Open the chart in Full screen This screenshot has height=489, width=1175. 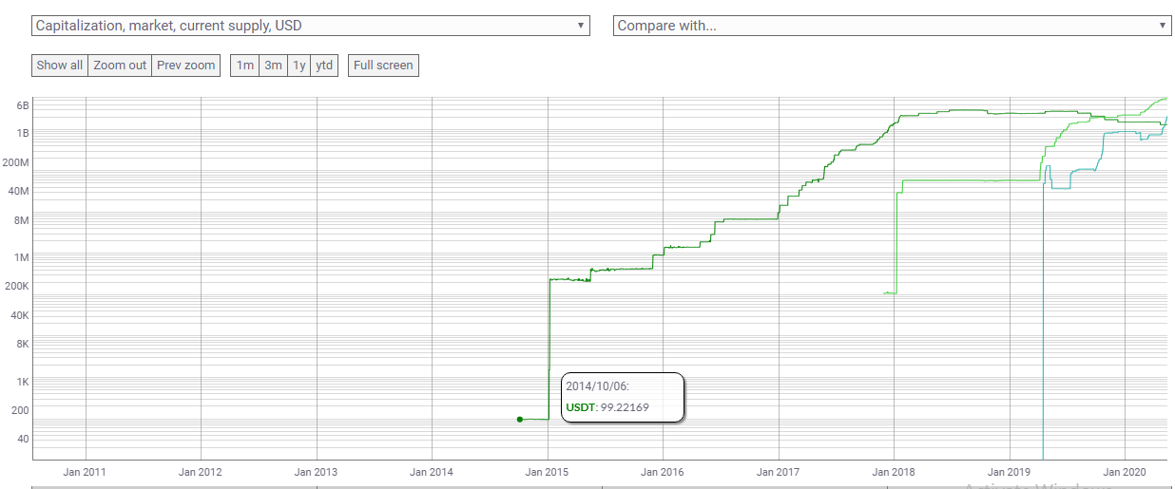click(383, 66)
